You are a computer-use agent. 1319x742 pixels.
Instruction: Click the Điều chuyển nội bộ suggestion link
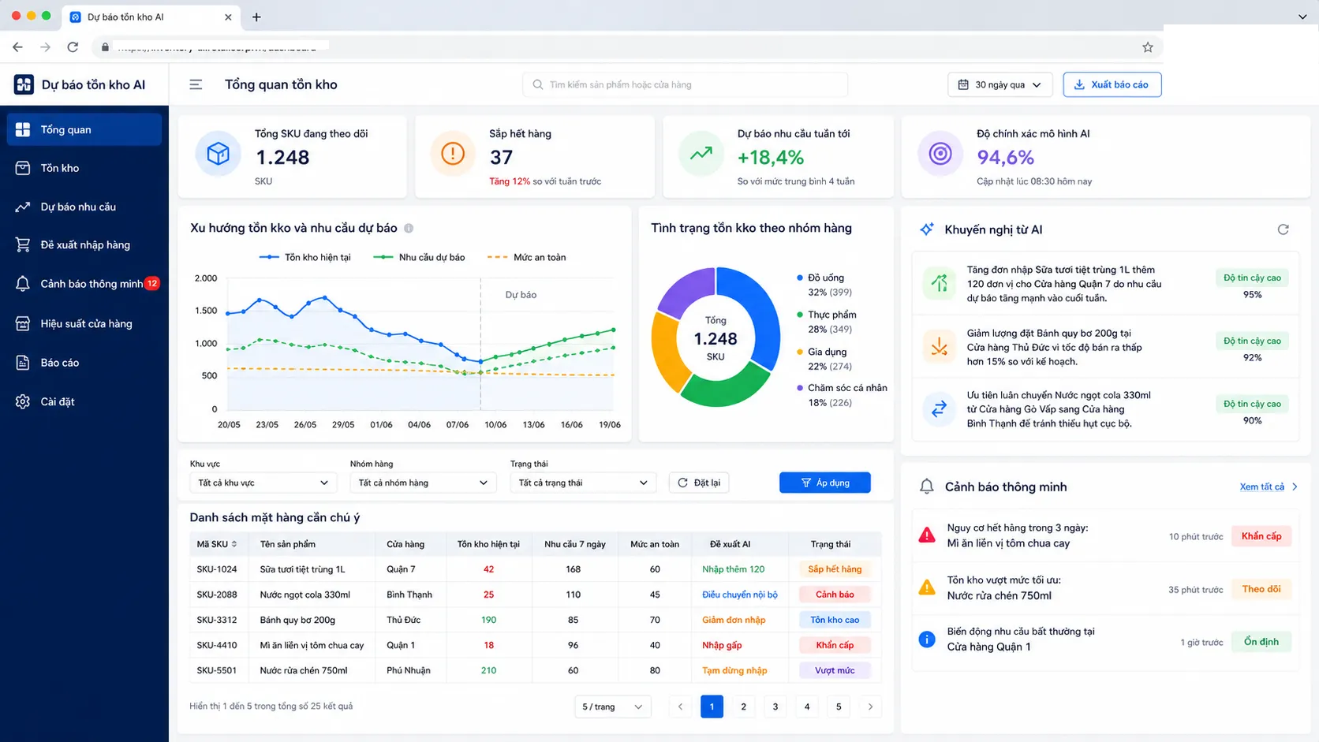click(x=740, y=595)
